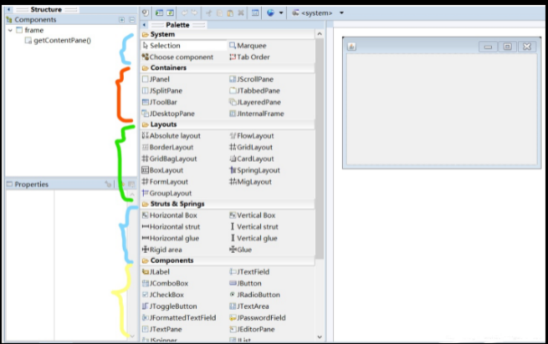548x344 pixels.
Task: Select FlowLayout in Layouts
Action: point(252,136)
